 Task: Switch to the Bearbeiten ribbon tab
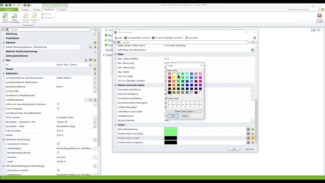49,10
